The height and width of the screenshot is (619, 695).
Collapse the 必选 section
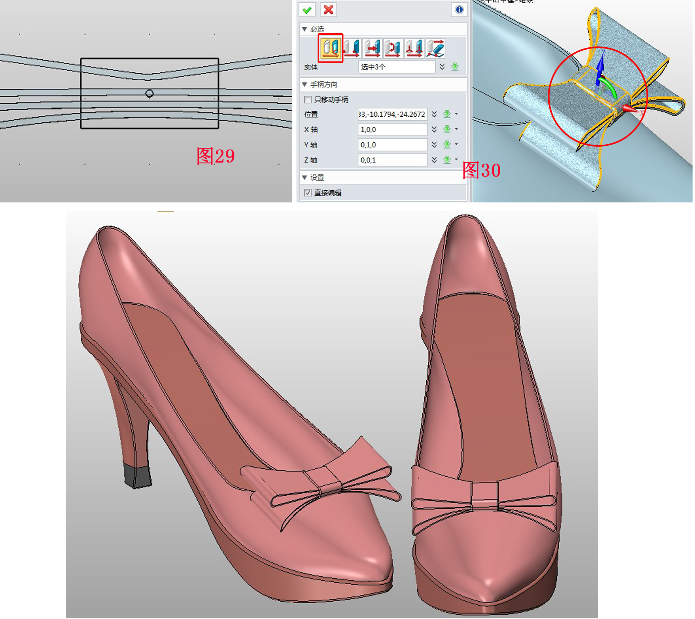pos(305,29)
